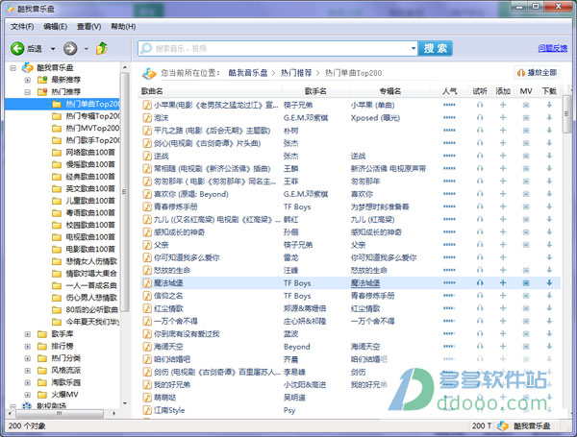Click the download arrow for 魔法城堡

[x=549, y=282]
